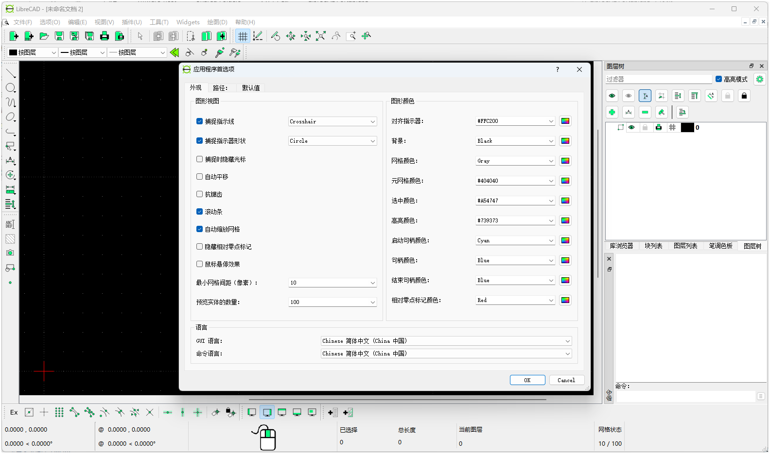Pick color for 对齐指示器 swatch button

pyautogui.click(x=565, y=121)
